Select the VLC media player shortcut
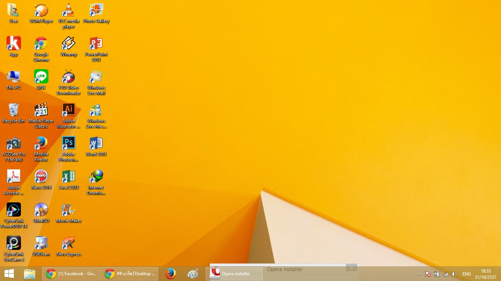 (x=69, y=16)
